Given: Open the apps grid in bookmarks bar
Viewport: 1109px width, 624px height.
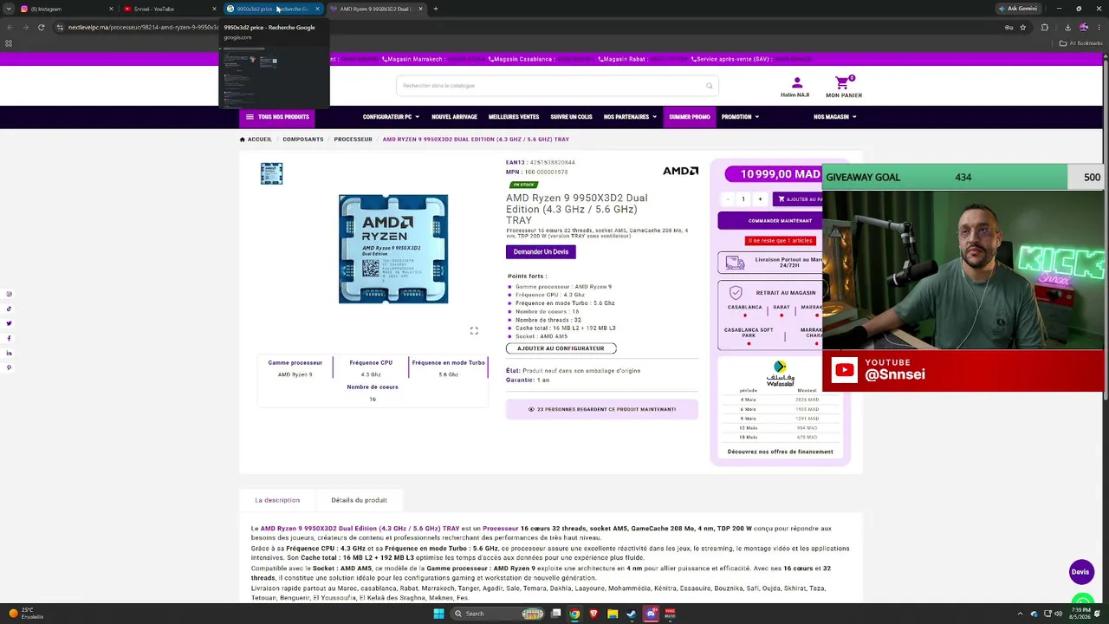Looking at the screenshot, I should click(9, 43).
